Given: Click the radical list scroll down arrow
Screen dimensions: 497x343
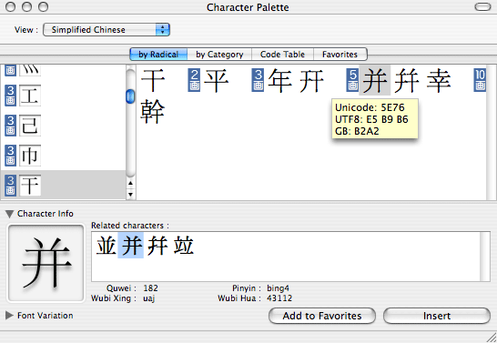Looking at the screenshot, I should coord(130,194).
